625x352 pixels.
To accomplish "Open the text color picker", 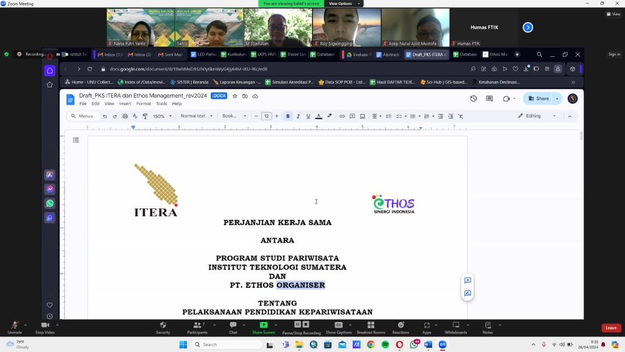I will pos(319,116).
